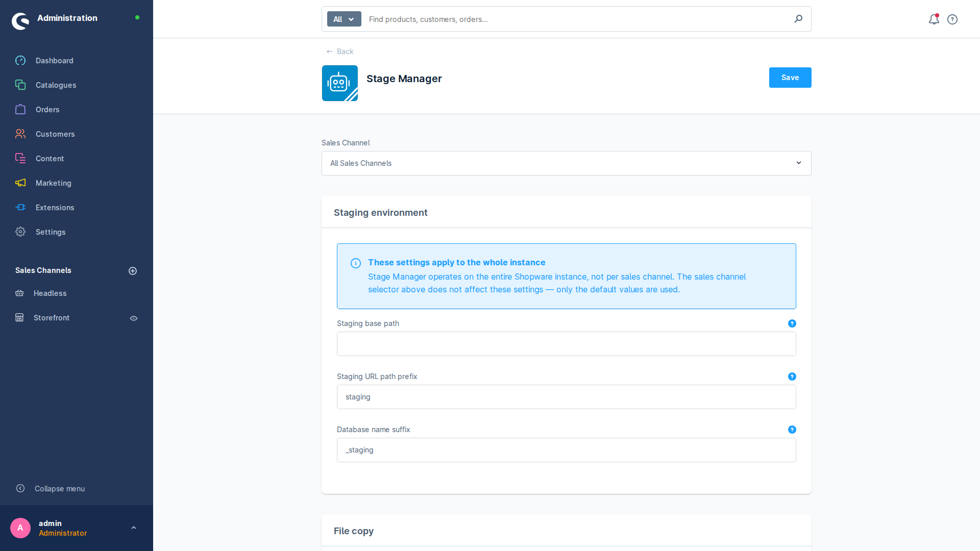Focus the Staging base path field
This screenshot has width=980, height=551.
click(567, 344)
